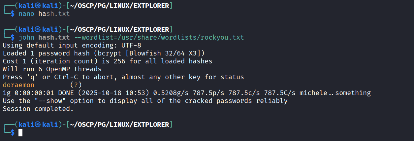Click the (?) username placeholder beside doraemon

76,85
